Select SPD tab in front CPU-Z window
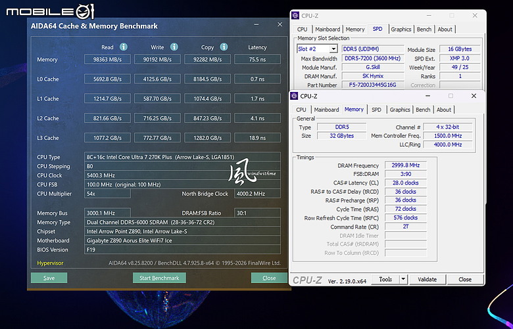Viewport: 513px width, 329px height. coord(377,110)
